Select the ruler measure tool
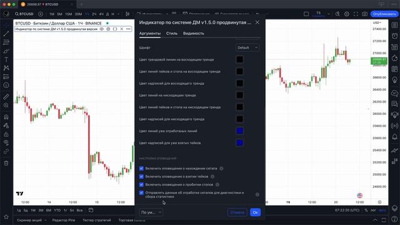This screenshot has height=225, width=400. point(6,97)
